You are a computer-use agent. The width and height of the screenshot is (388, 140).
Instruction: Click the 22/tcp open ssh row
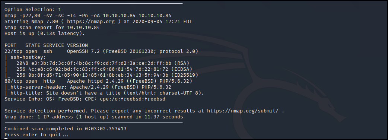[101, 51]
